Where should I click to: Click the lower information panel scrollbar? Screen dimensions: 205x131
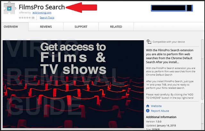click(x=202, y=116)
